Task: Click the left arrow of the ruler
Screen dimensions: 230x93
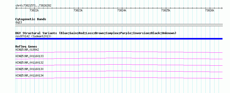Action: (x=16, y=8)
